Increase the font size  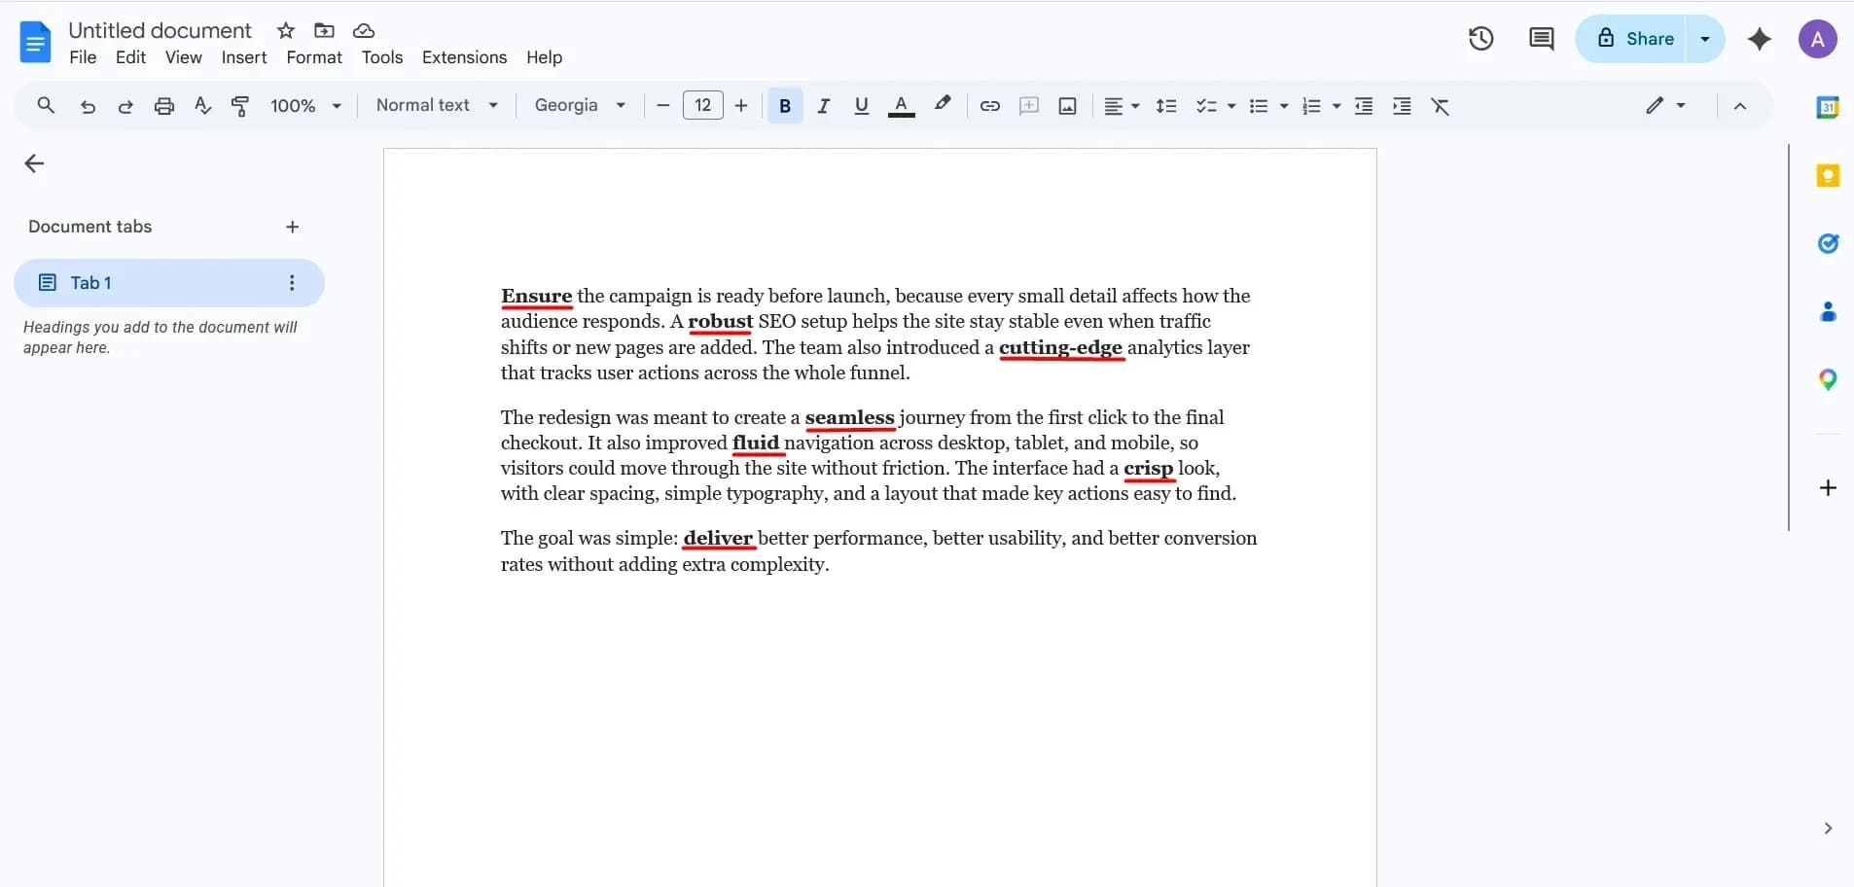pos(741,106)
